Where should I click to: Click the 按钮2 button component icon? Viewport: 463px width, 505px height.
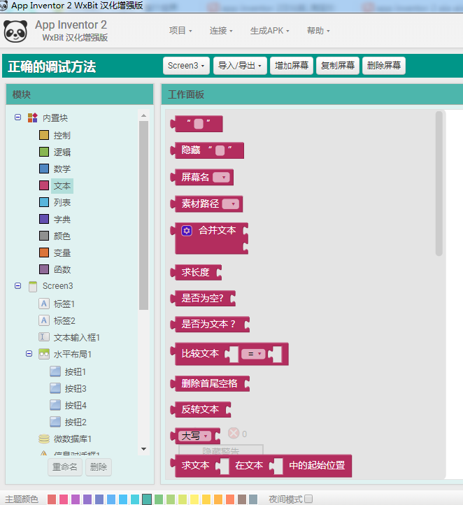[55, 421]
